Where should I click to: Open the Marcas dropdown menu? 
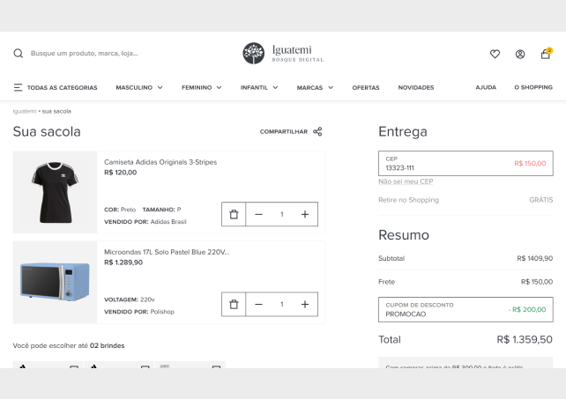pyautogui.click(x=315, y=87)
